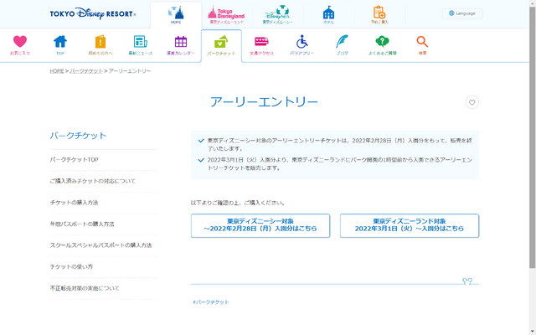Click 東京ディズニーランド対象 button
Viewport: 536px width, 335px height.
410,225
